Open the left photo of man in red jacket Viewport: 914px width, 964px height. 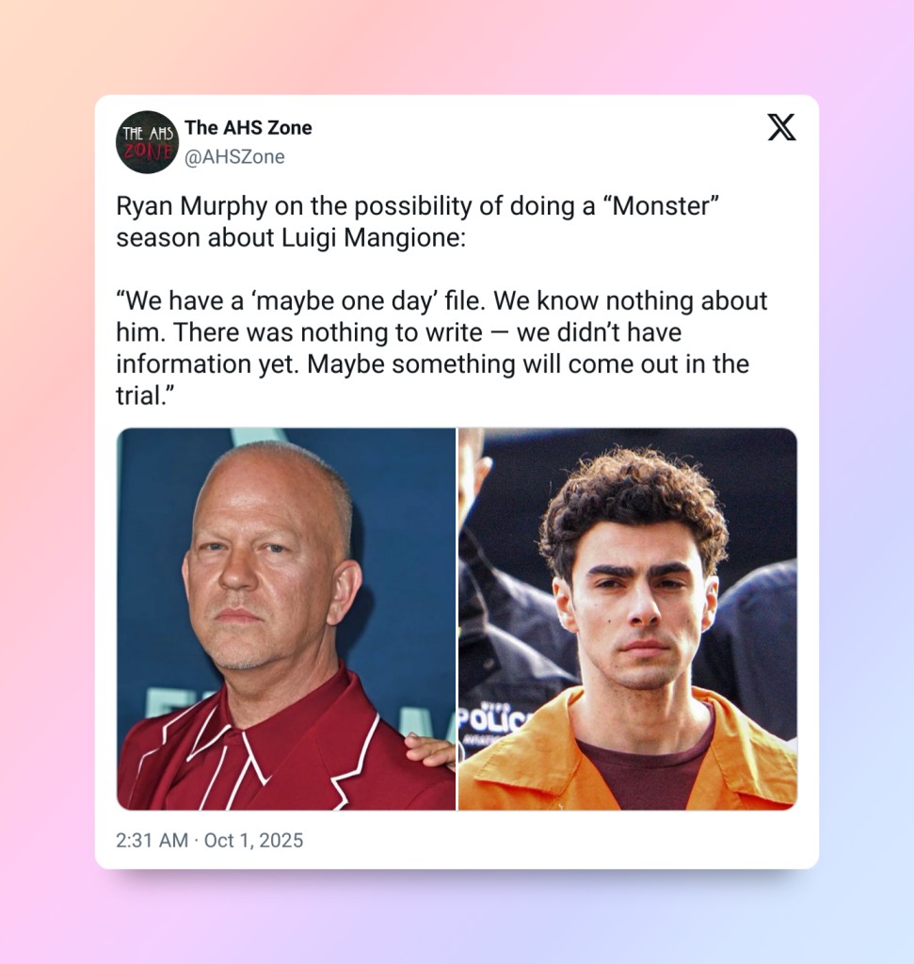tap(286, 619)
